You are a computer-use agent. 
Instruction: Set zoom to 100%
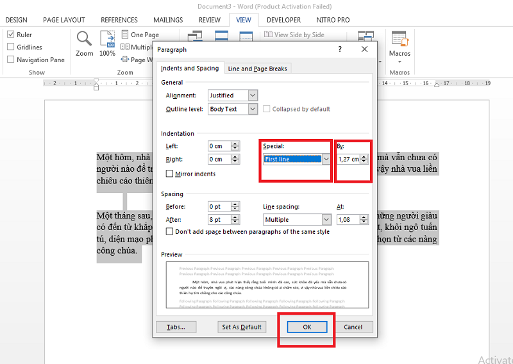[107, 44]
